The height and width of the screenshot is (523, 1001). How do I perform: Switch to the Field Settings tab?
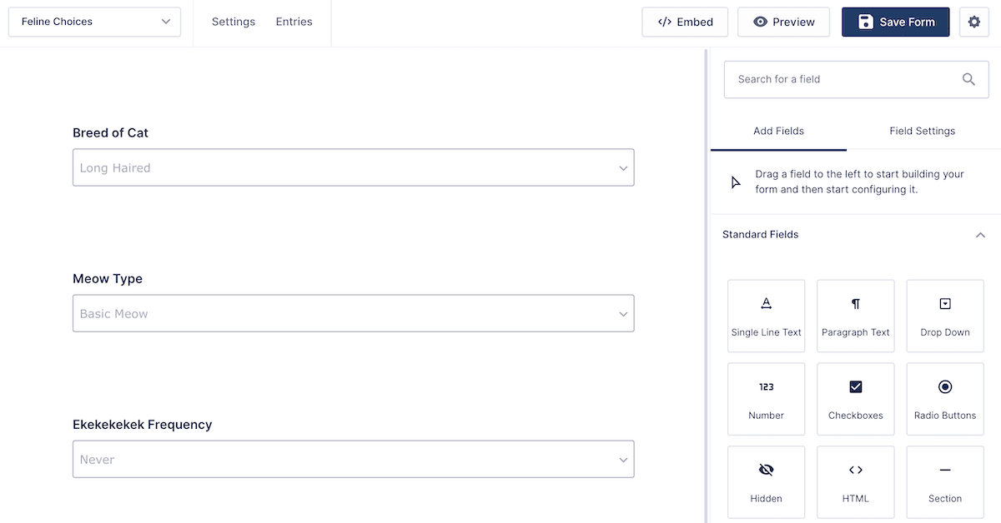923,131
